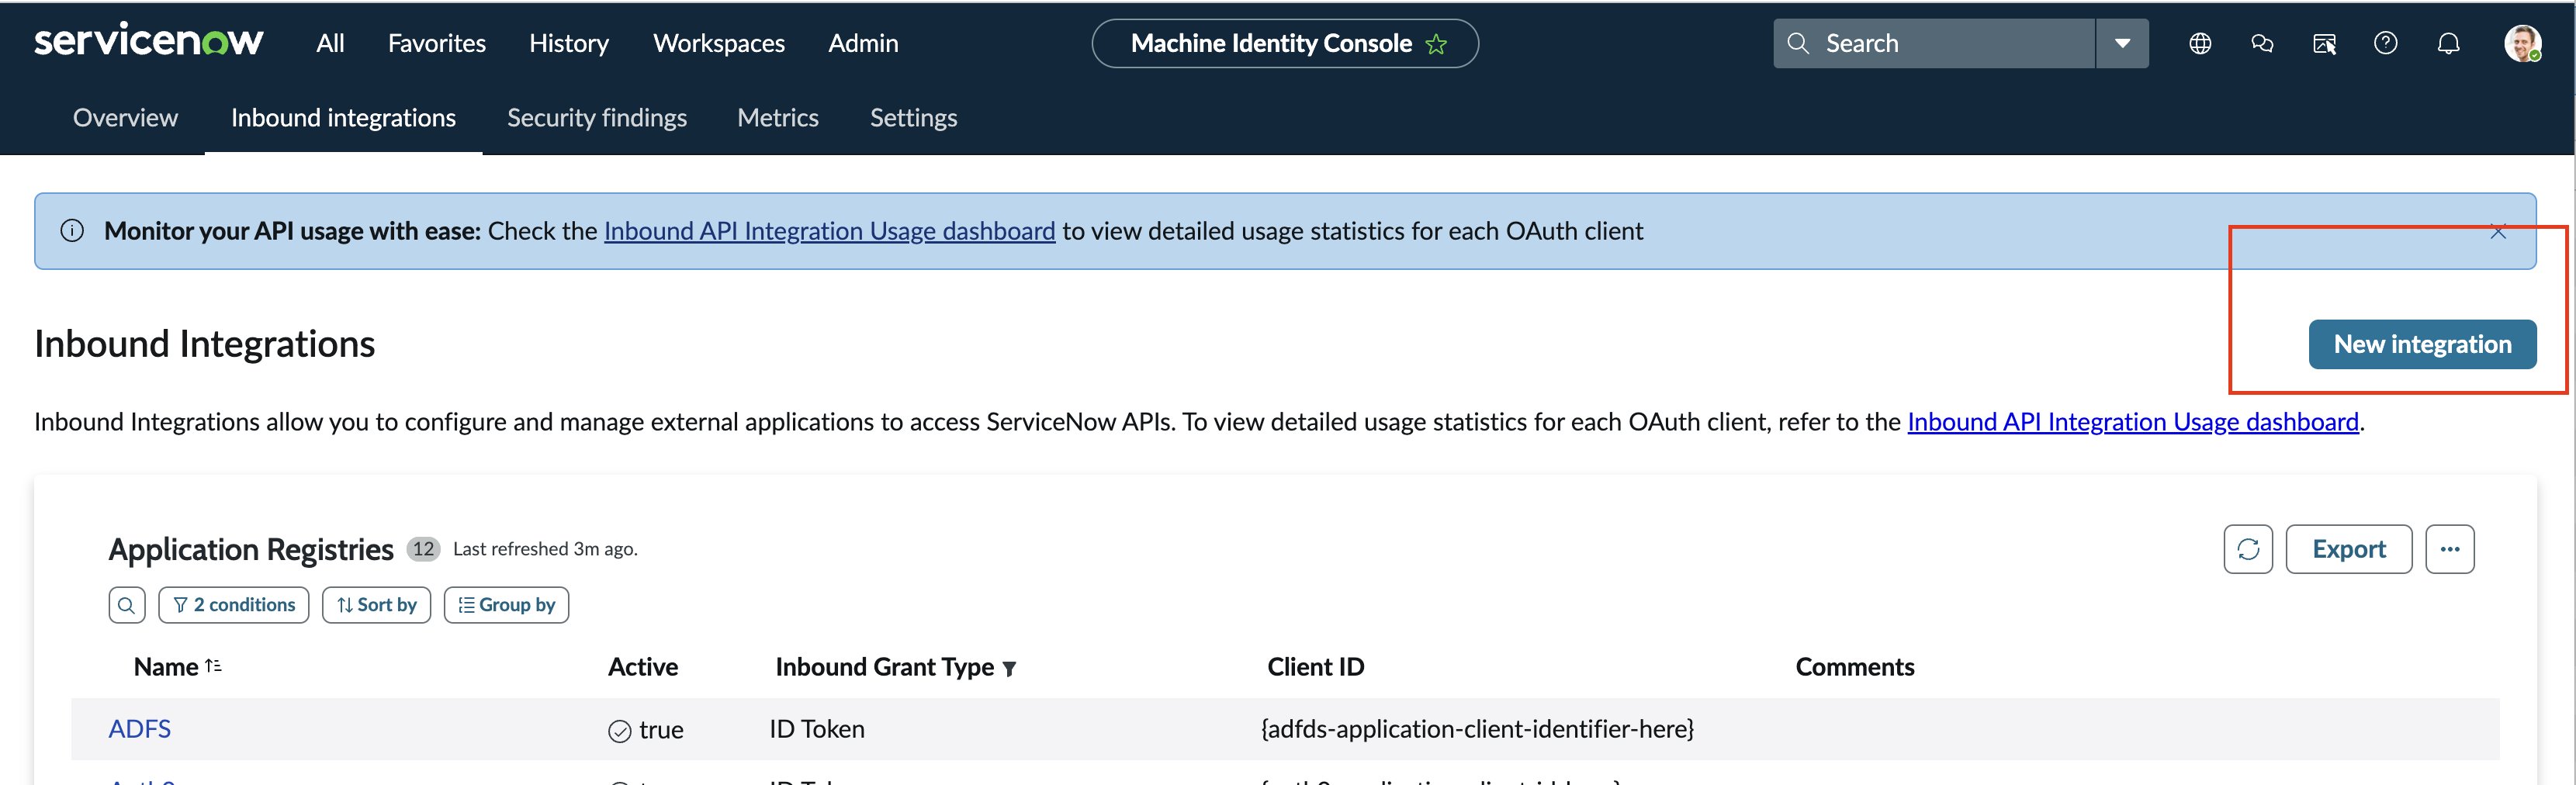Open the more actions ellipsis next to Export
The image size is (2576, 785).
(2450, 549)
